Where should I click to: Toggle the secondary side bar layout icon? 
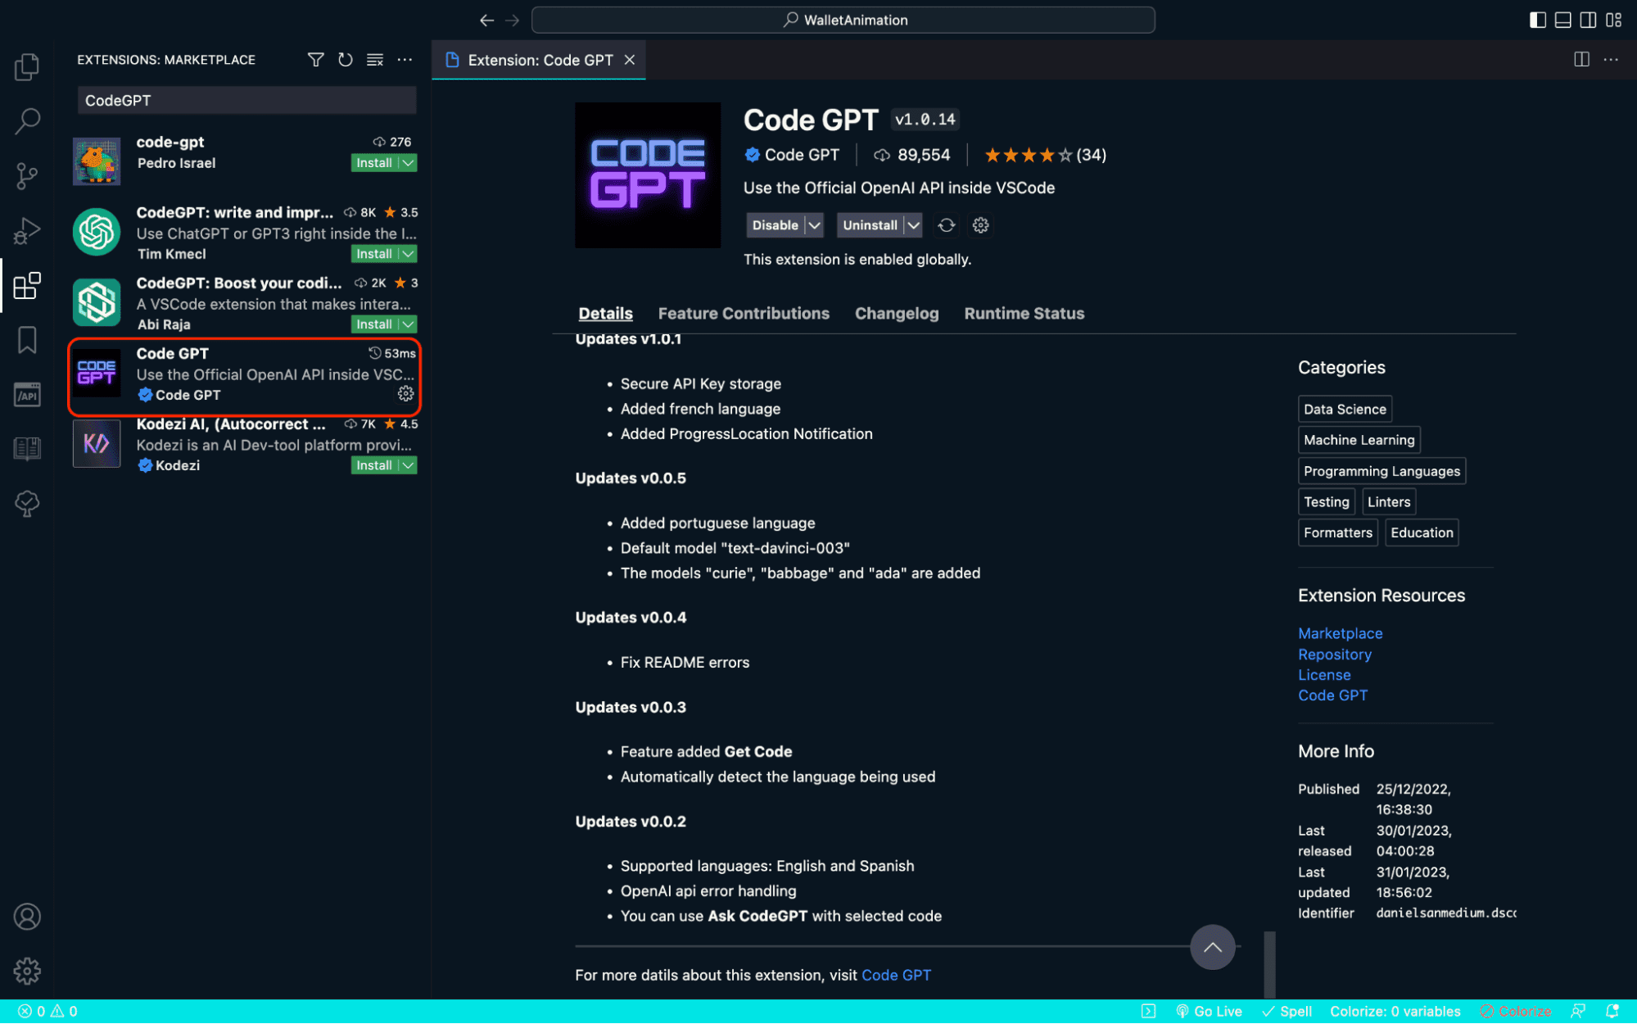[1588, 20]
